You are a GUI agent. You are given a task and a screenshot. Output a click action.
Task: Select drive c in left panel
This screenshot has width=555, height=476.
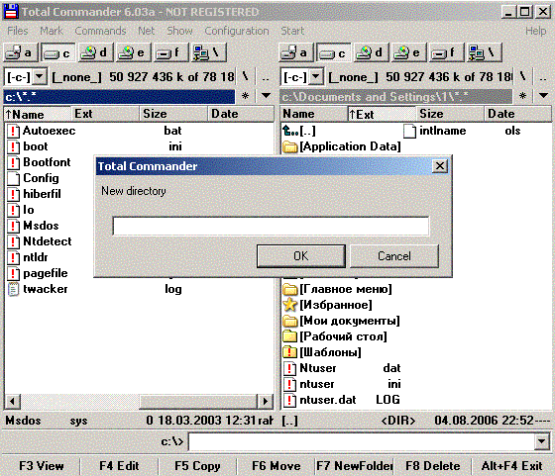point(58,53)
